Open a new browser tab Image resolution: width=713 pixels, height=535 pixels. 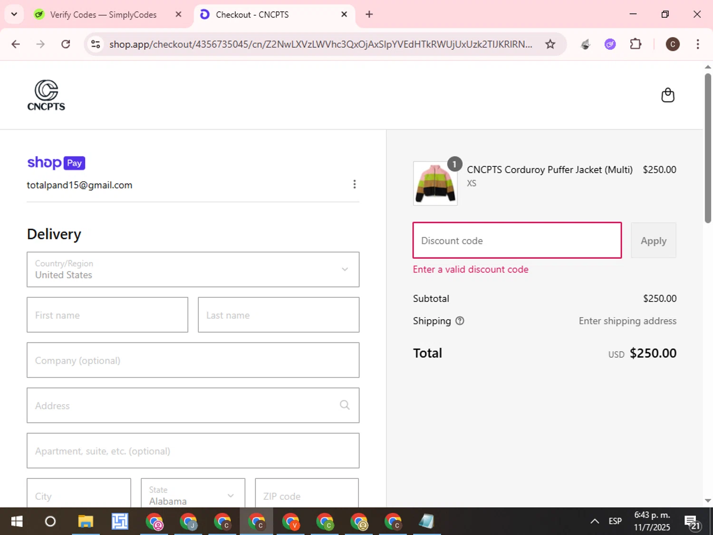click(x=369, y=14)
